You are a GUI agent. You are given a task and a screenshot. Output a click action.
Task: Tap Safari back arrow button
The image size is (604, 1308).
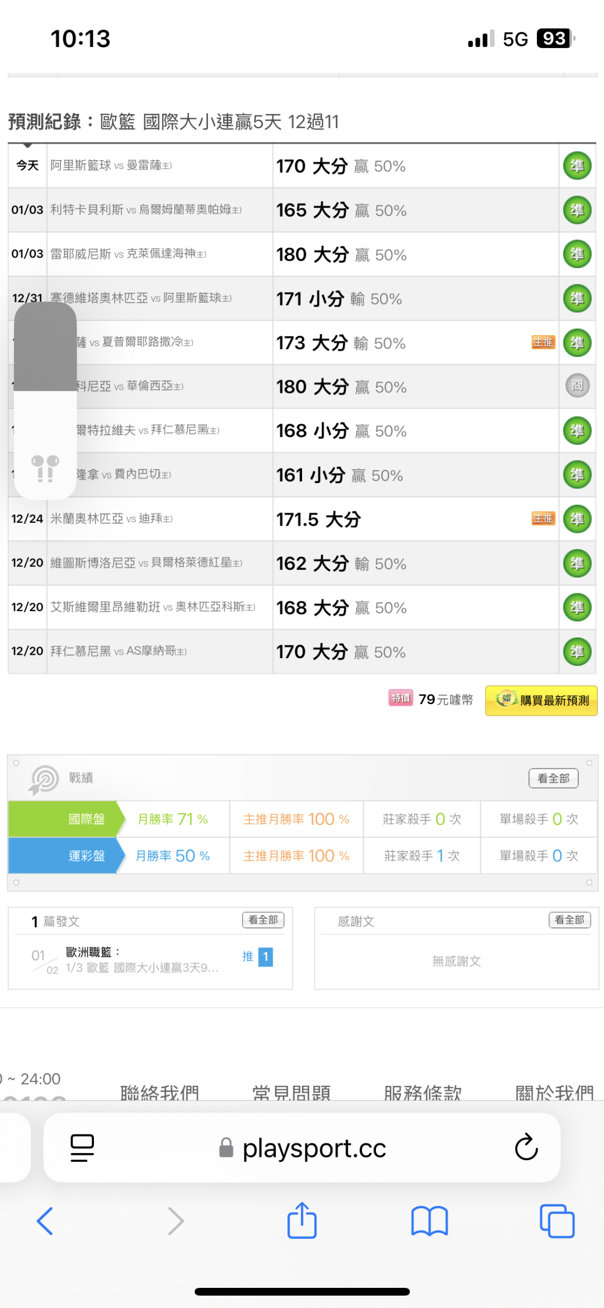(x=45, y=1221)
